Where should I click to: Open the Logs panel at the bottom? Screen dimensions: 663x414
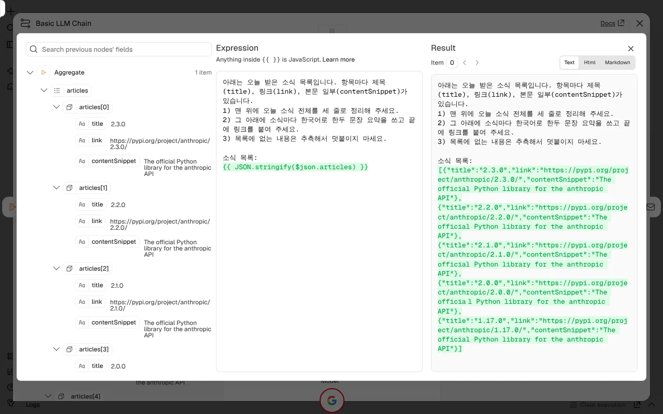click(33, 405)
